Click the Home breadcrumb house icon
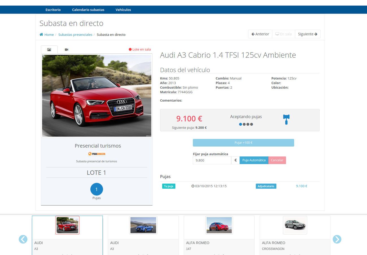This screenshot has width=367, height=255. (41, 34)
